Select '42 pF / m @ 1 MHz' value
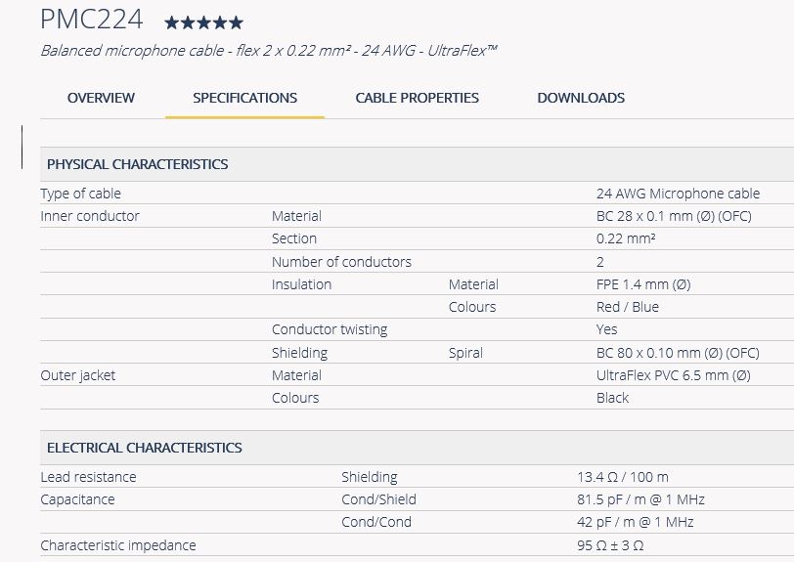Screen dimensions: 794x562 635,522
